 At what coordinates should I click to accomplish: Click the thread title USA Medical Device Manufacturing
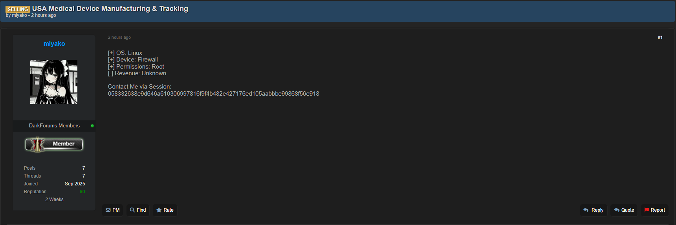coord(110,9)
